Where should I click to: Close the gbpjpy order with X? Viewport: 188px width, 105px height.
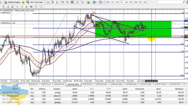(186, 102)
